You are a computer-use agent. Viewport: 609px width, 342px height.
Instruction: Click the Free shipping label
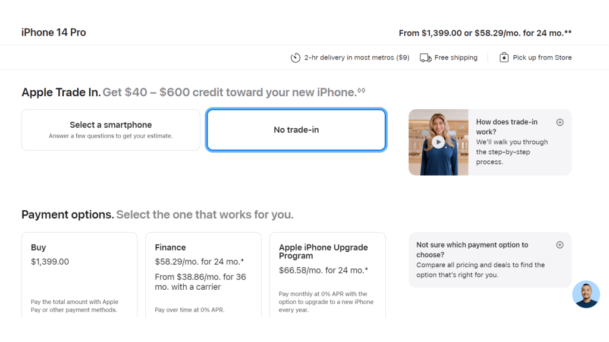point(456,58)
